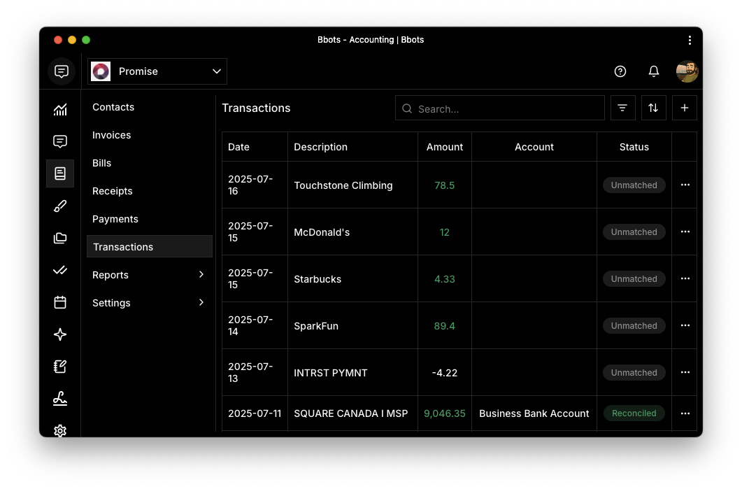Click the 89.4 amount
This screenshot has height=489, width=742.
444,326
